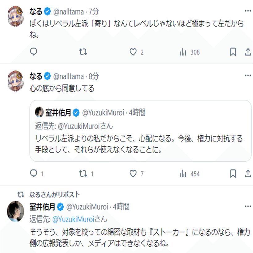Like the tweet with 7 likes

133,174
